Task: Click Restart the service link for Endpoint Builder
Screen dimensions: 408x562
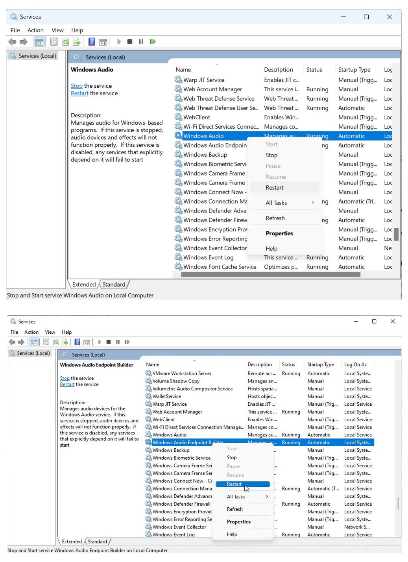Action: pos(67,385)
